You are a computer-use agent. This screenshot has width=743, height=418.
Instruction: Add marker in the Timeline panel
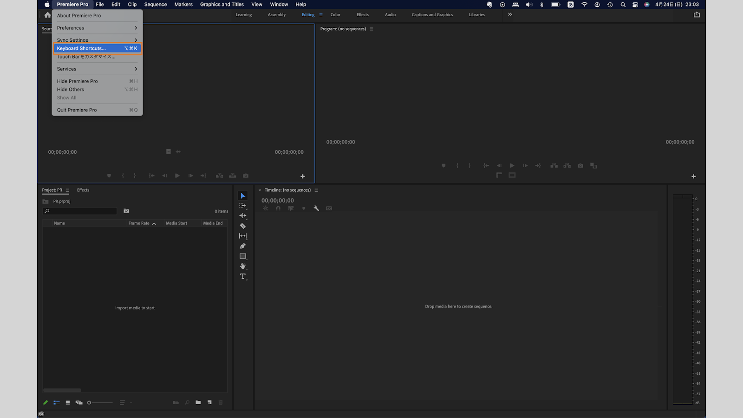pyautogui.click(x=304, y=209)
